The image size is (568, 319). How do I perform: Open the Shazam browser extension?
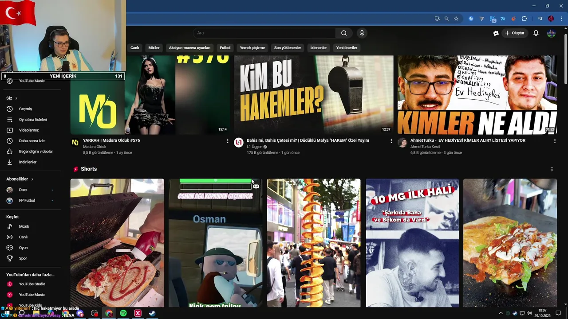pyautogui.click(x=471, y=19)
